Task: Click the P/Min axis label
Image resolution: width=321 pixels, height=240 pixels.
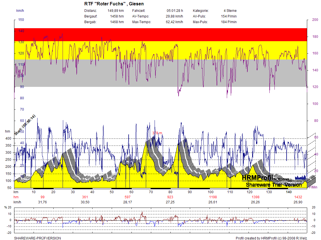Action: point(313,187)
